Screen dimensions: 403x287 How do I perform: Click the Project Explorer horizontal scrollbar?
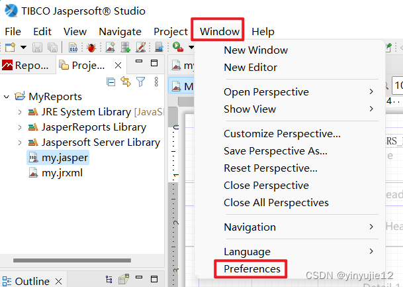tap(72, 260)
